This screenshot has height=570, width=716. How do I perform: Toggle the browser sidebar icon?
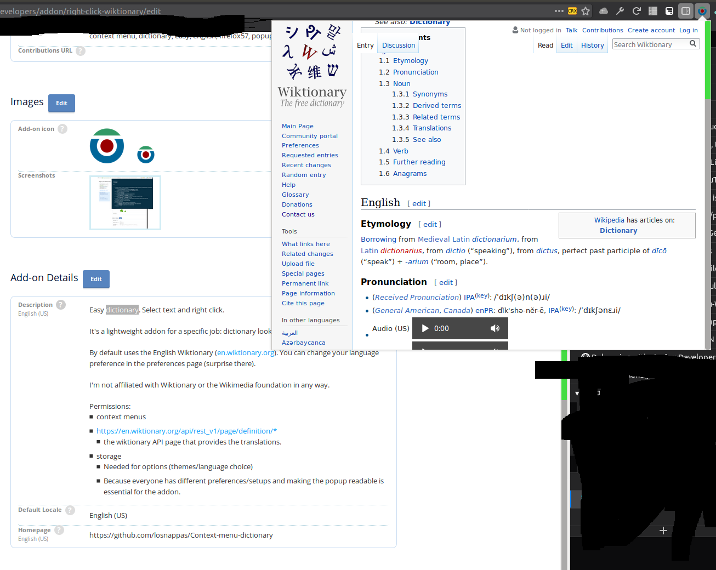click(686, 11)
